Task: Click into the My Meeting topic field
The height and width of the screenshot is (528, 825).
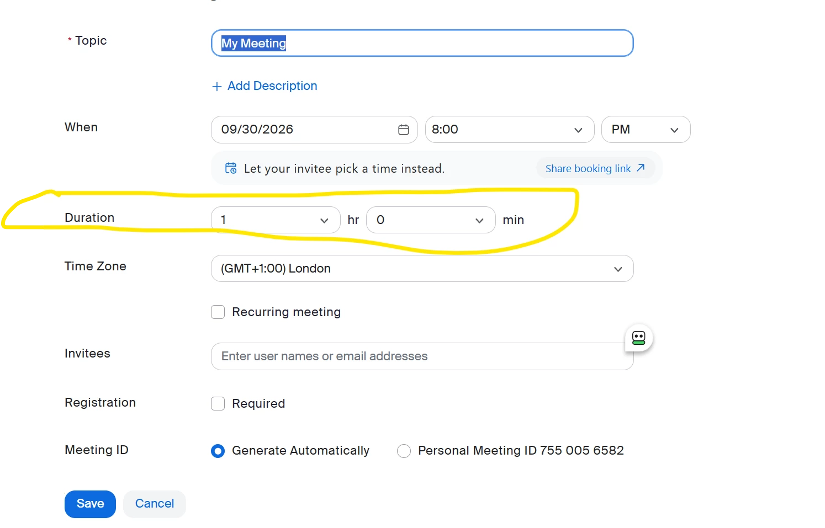Action: coord(422,43)
